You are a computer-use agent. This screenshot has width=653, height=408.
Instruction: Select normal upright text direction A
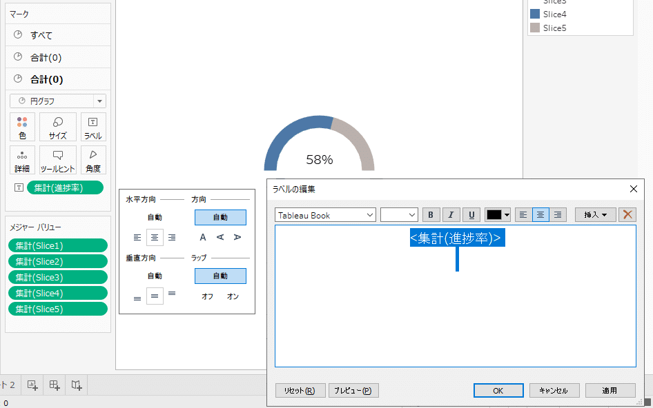(x=203, y=237)
